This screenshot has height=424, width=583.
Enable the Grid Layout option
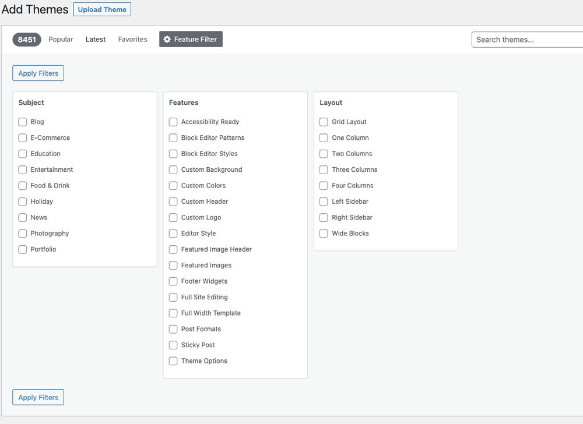coord(324,122)
